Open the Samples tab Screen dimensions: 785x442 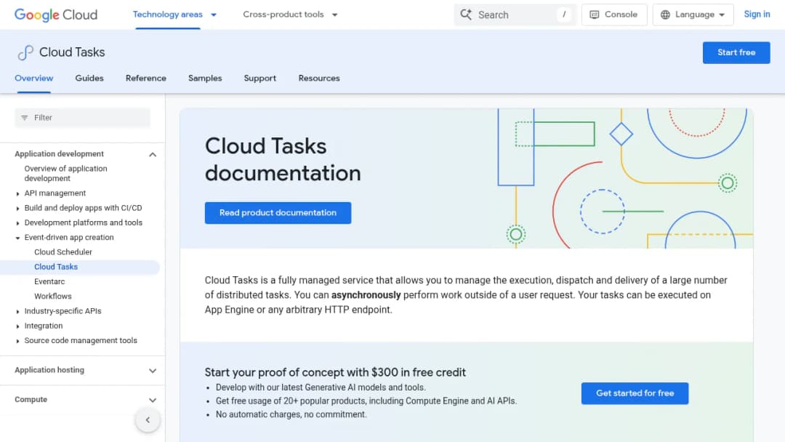[x=205, y=78]
